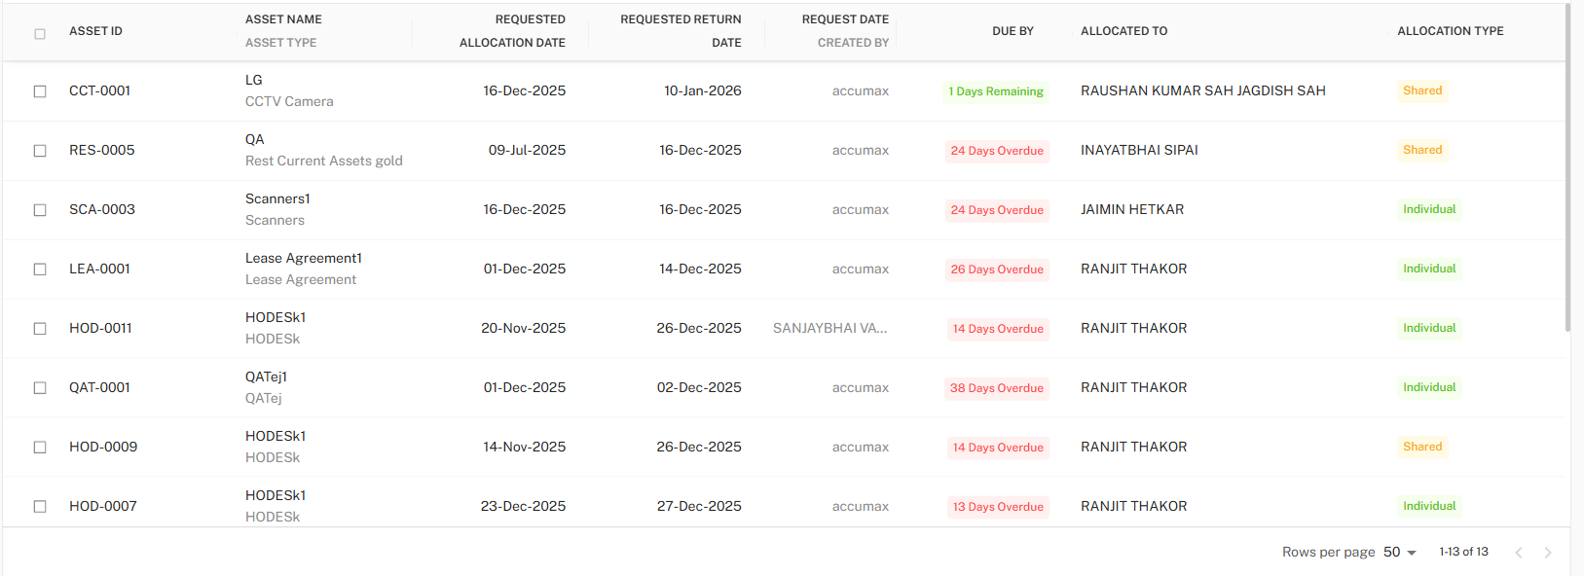Screen dimensions: 1584x576
Task: Go to next page arrow
Action: coord(1547,553)
